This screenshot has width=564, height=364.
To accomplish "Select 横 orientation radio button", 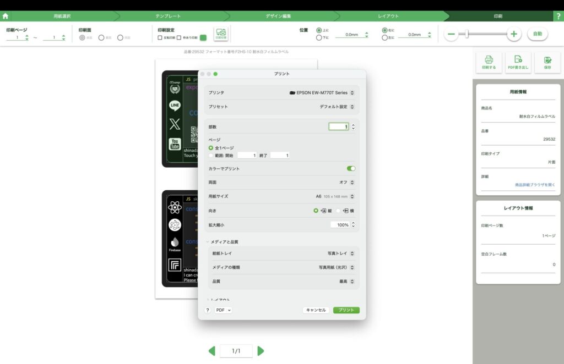I will [339, 211].
